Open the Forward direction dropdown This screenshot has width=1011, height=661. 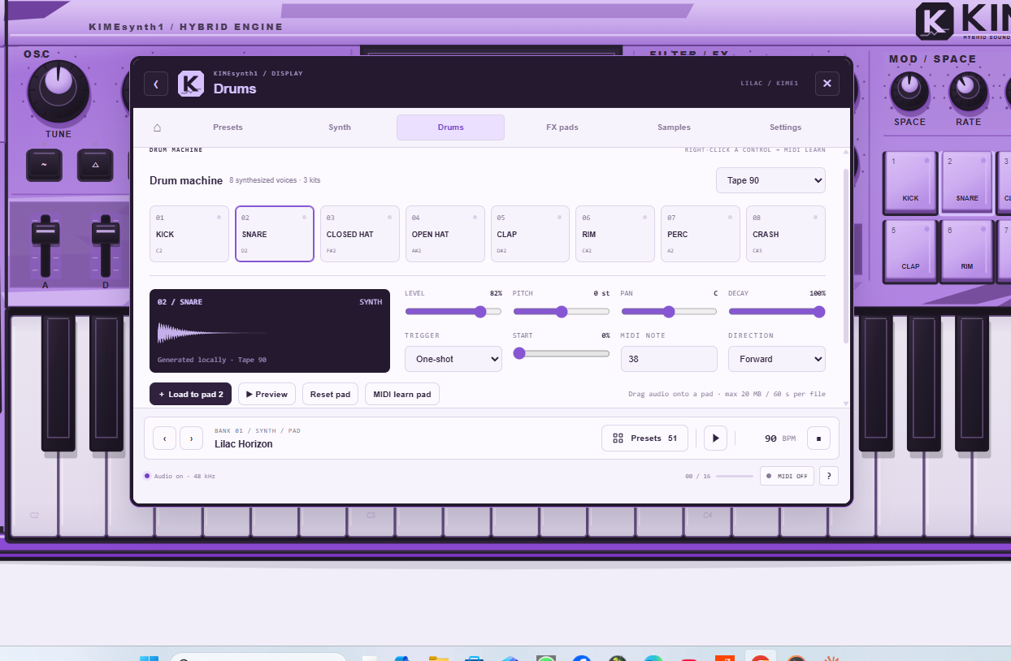click(x=776, y=359)
